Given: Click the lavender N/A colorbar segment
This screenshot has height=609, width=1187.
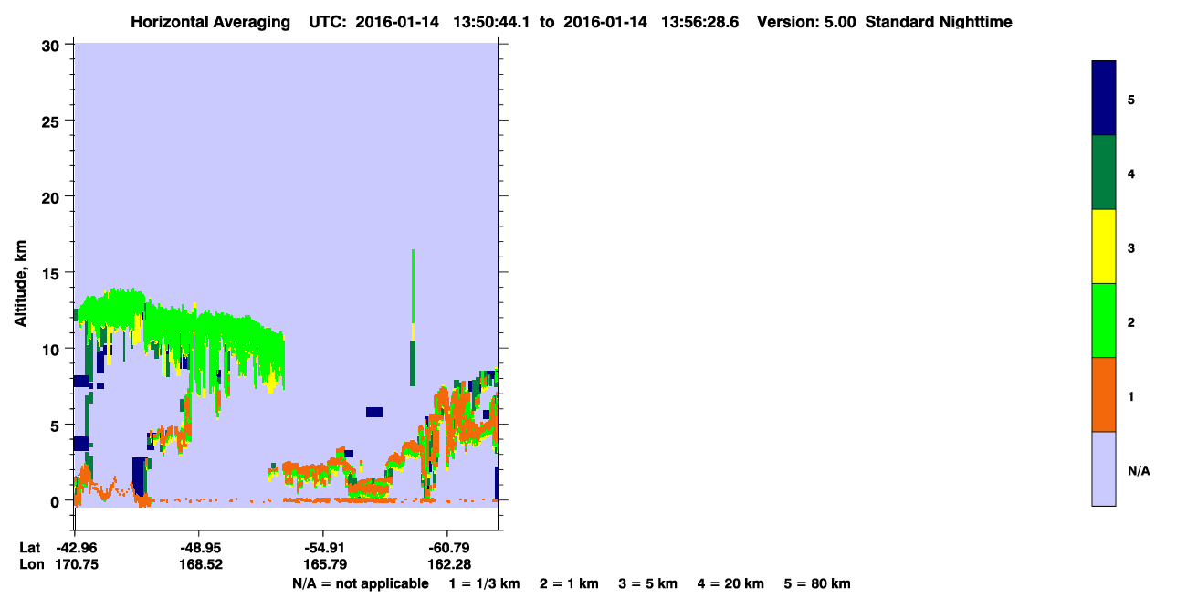Looking at the screenshot, I should coord(1103,468).
